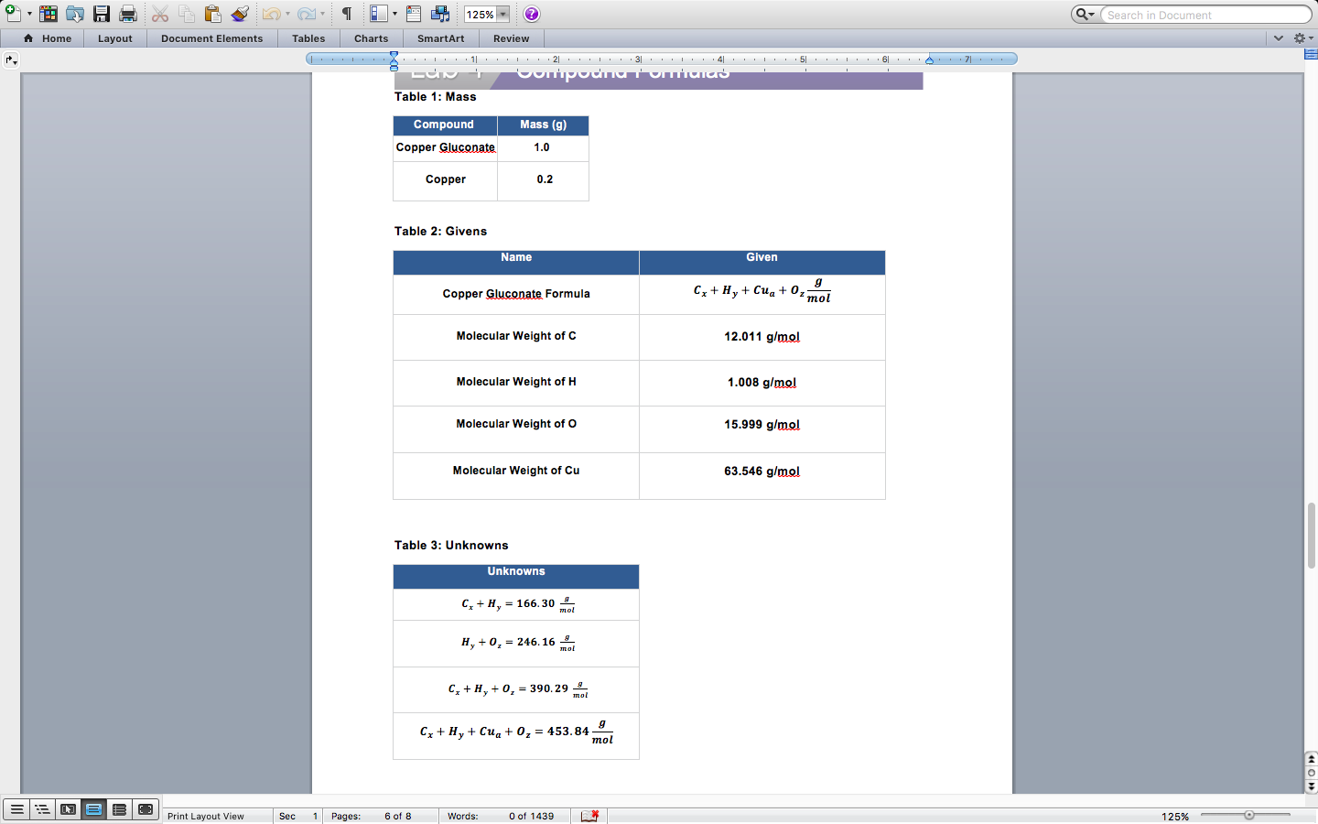Click the Help question mark button
The image size is (1318, 824).
click(532, 14)
